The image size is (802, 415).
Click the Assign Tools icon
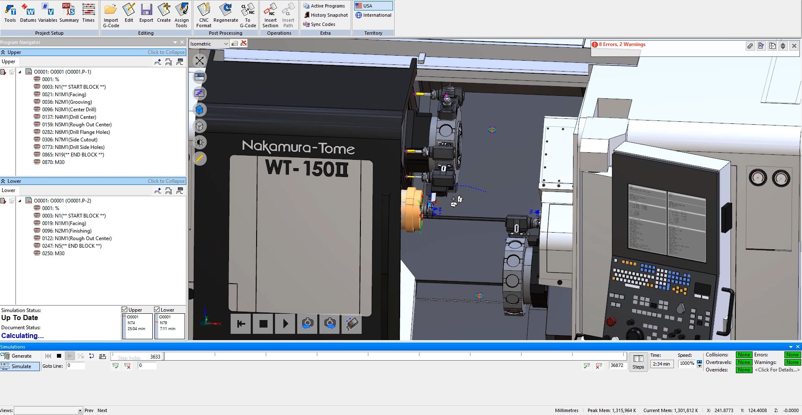[181, 13]
